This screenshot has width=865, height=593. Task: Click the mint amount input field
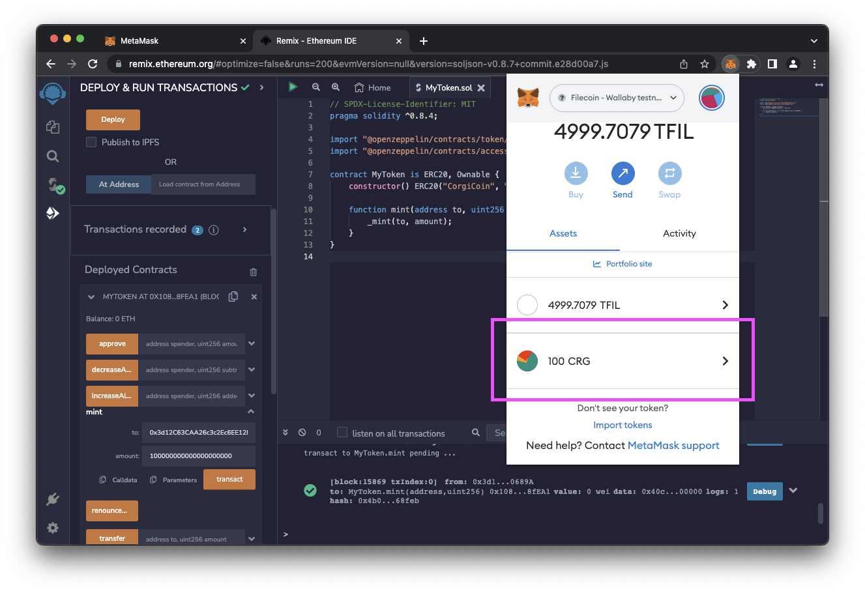[199, 456]
